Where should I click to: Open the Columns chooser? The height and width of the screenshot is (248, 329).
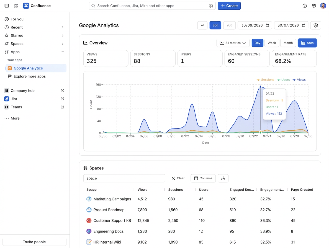click(x=203, y=178)
